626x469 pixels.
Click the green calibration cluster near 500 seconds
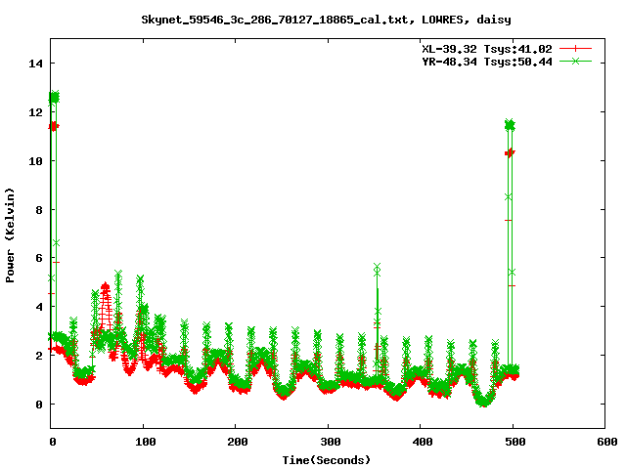pos(510,125)
